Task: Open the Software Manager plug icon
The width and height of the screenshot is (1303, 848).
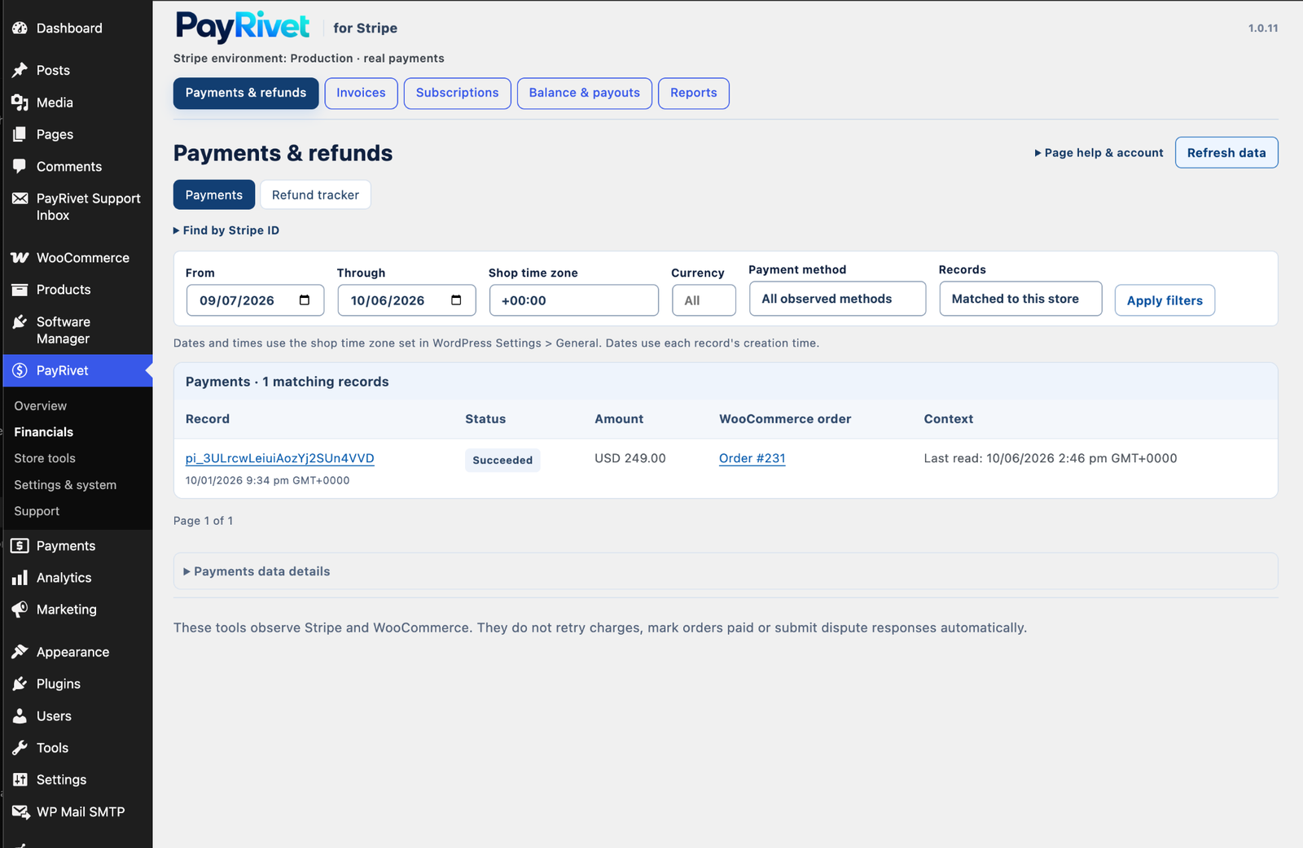Action: 20,322
